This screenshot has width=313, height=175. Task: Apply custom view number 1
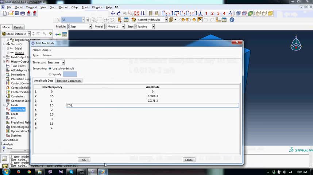pos(206,13)
